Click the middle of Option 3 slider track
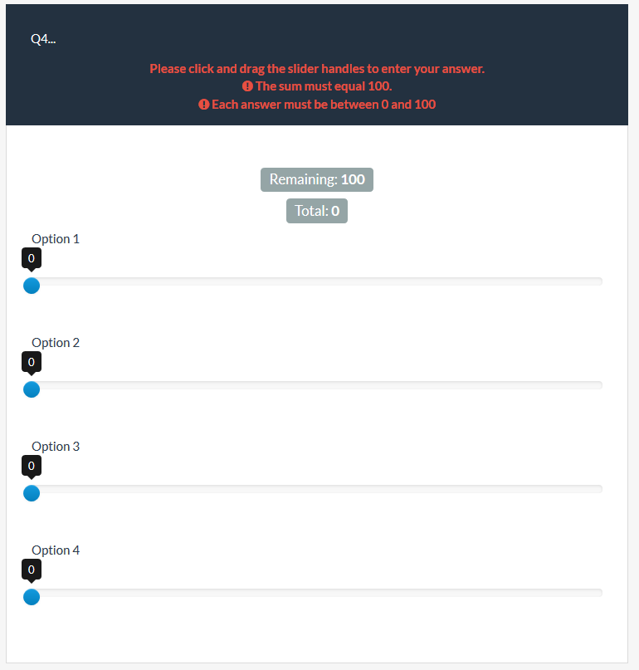Viewport: 639px width, 670px height. click(x=317, y=489)
